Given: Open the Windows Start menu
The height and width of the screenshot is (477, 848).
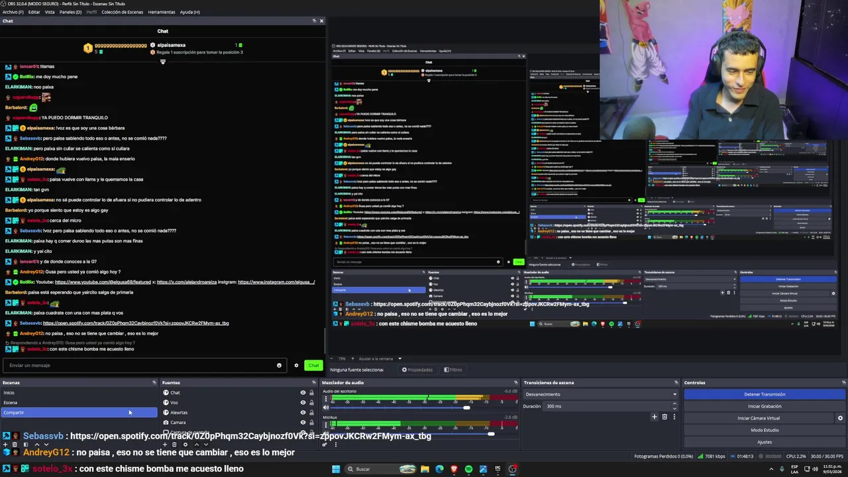Looking at the screenshot, I should 336,469.
